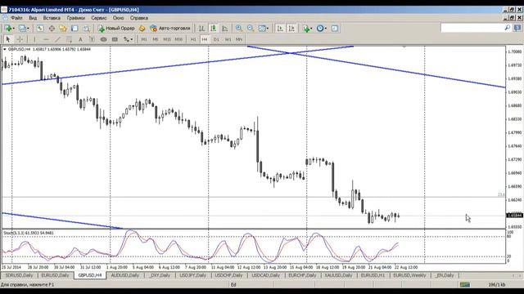Select the equidistant channel tool
The image size is (524, 294).
pyautogui.click(x=69, y=39)
